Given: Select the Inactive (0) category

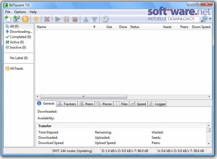Looking at the screenshot, I should [x=16, y=47].
